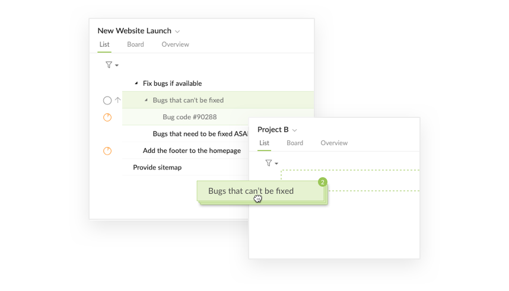Image resolution: width=509 pixels, height=291 pixels.
Task: Toggle empty status circle for Bugs that can't be fixed
Action: (x=107, y=101)
